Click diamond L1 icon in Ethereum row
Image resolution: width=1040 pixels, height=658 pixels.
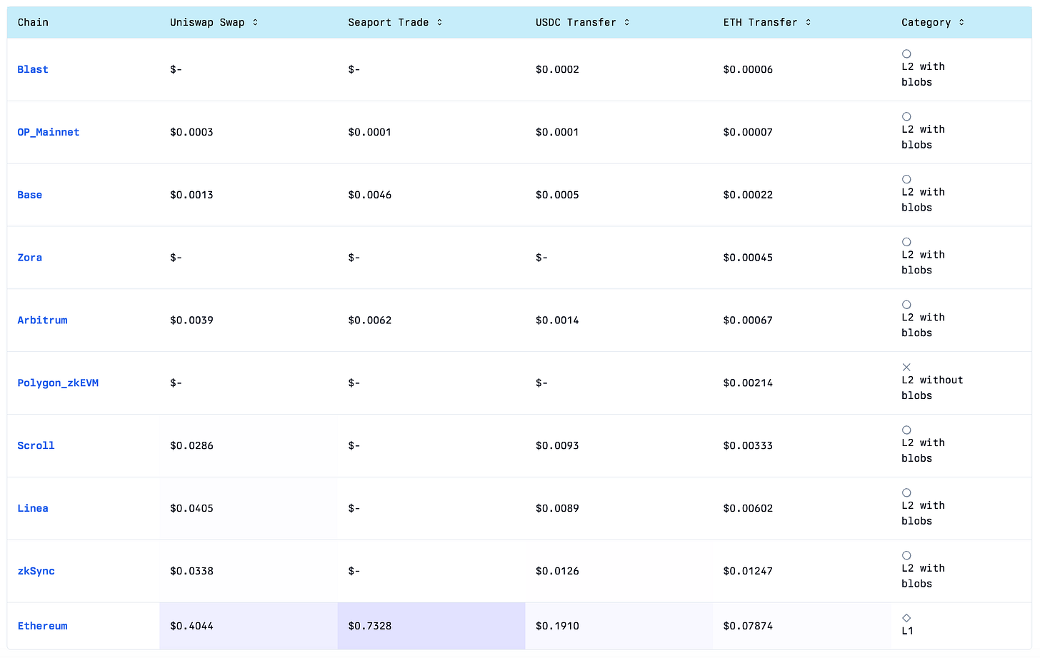(x=906, y=618)
